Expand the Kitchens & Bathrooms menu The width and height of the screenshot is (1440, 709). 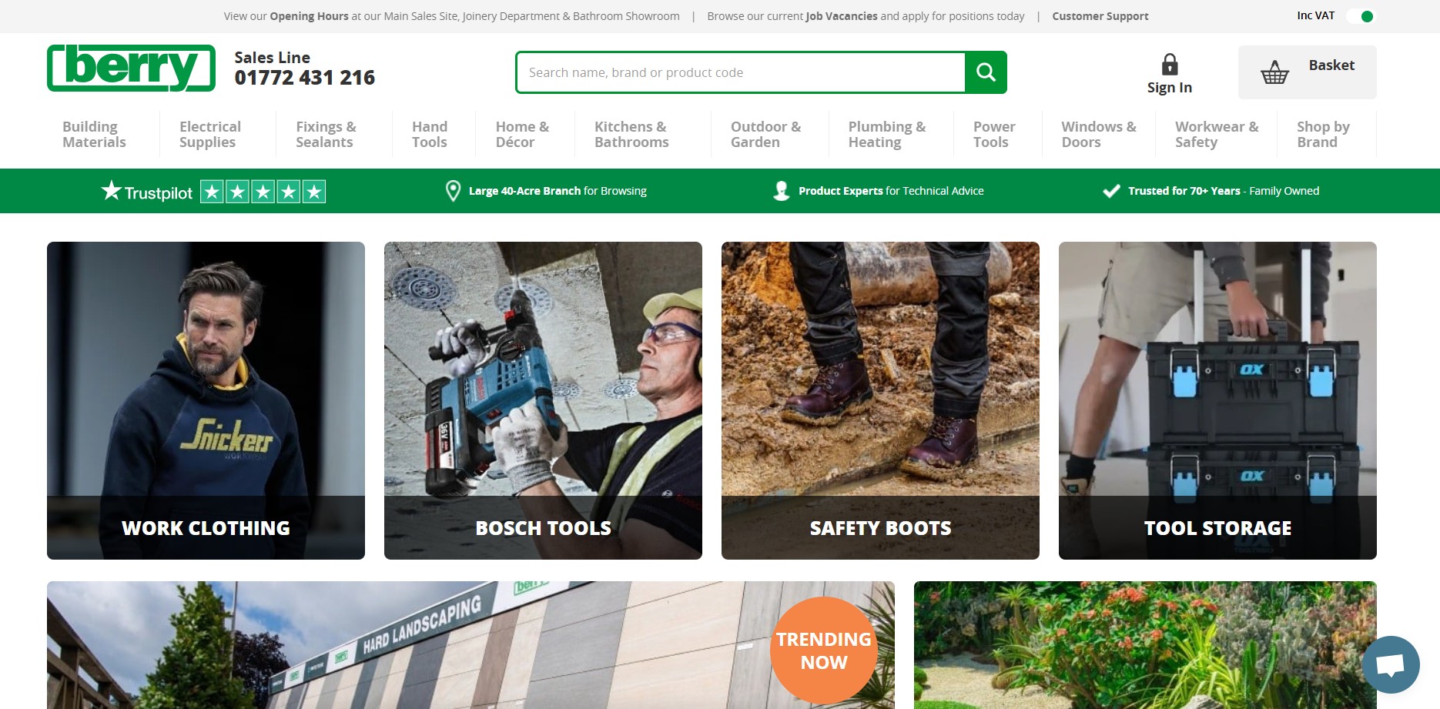pyautogui.click(x=631, y=134)
